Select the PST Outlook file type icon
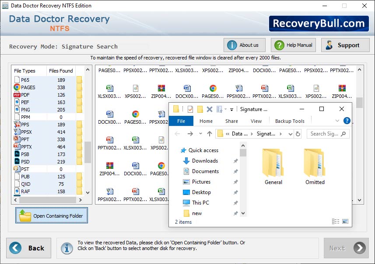This screenshot has width=375, height=264. tap(17, 169)
